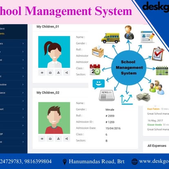Click the section value 'B'
The height and width of the screenshot is (169, 169).
click(x=107, y=141)
